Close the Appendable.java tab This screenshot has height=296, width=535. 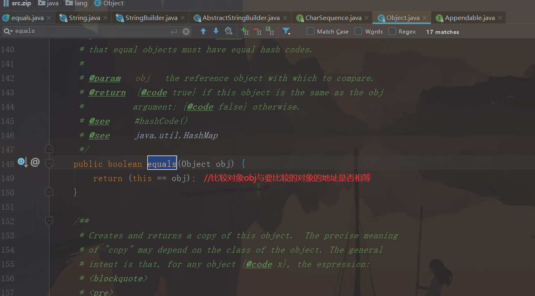click(500, 18)
